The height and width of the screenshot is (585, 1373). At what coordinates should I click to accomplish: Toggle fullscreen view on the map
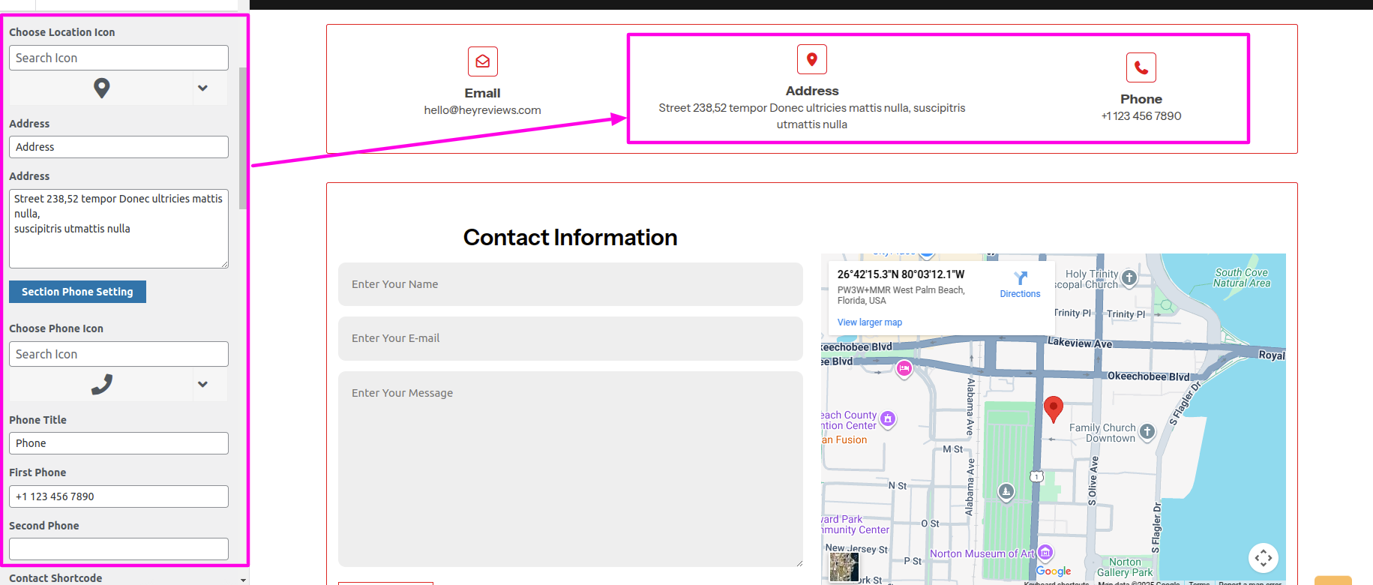tap(1263, 557)
